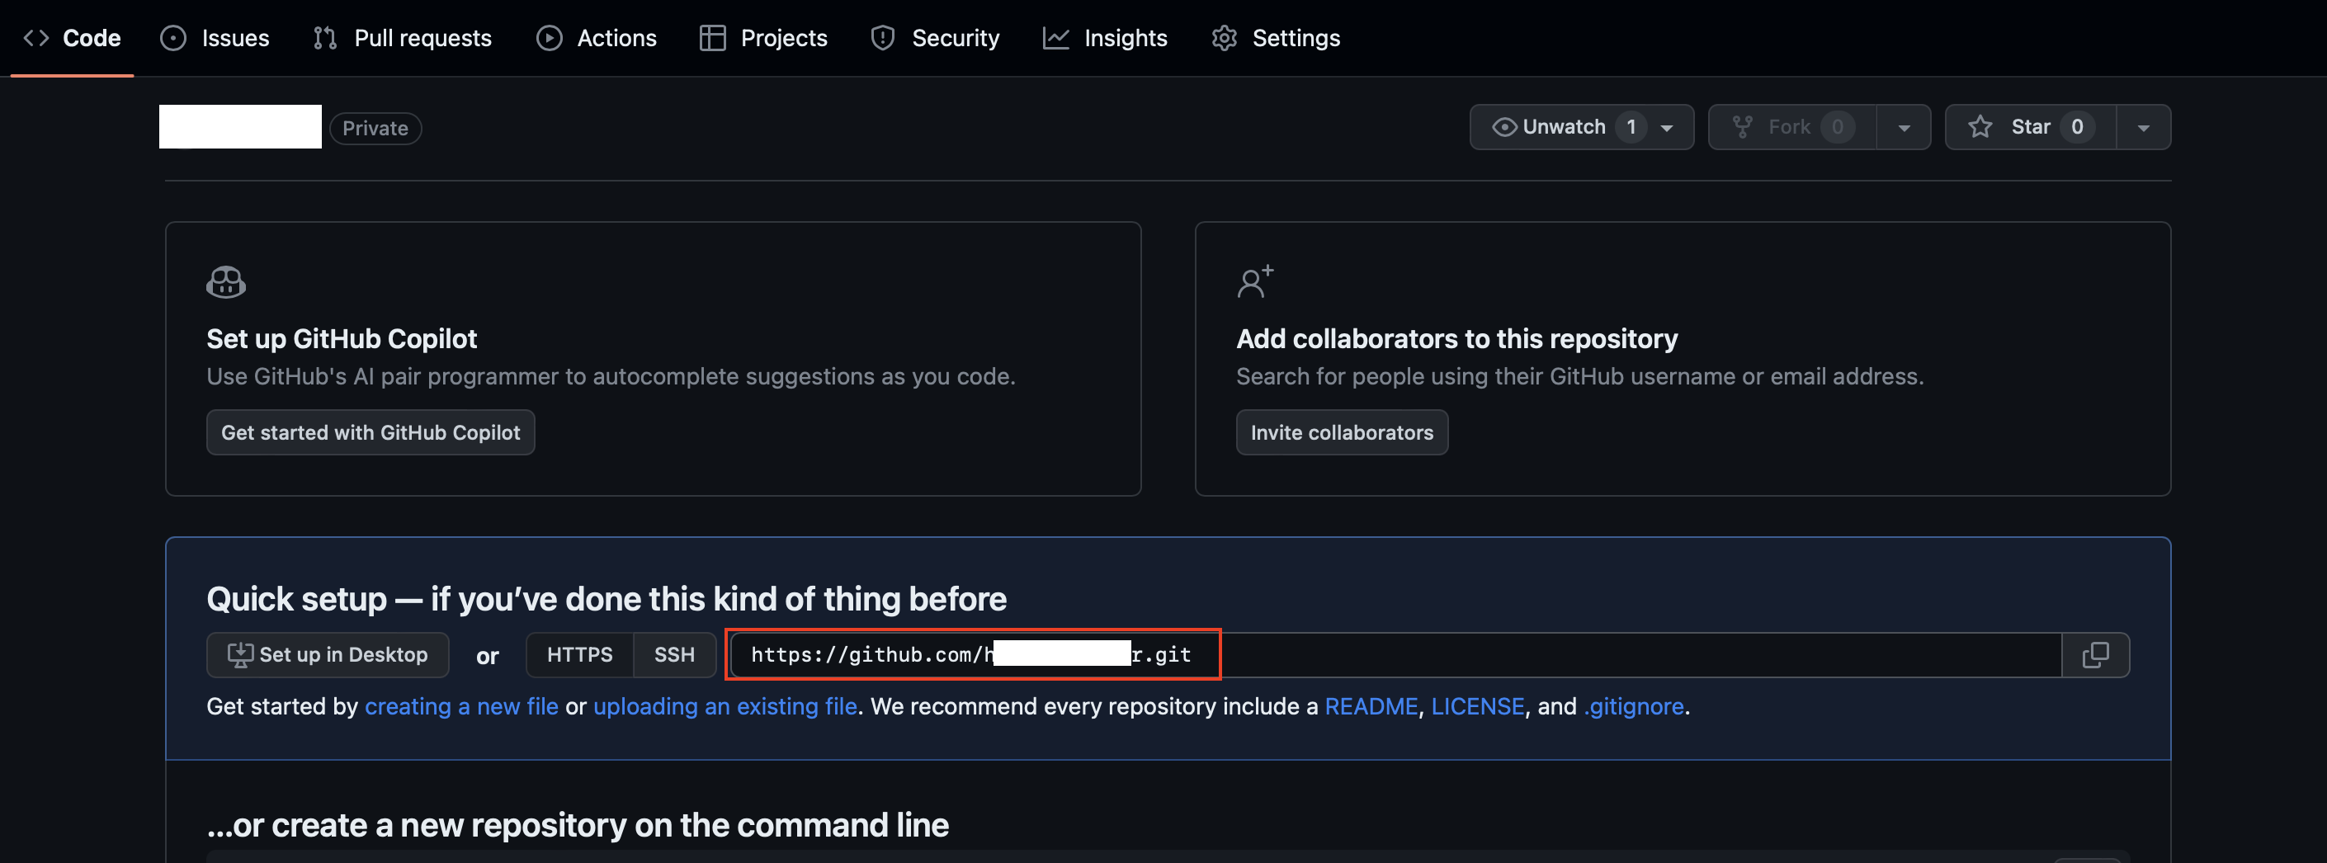Expand the Unwatch notifications caret

coord(1668,127)
